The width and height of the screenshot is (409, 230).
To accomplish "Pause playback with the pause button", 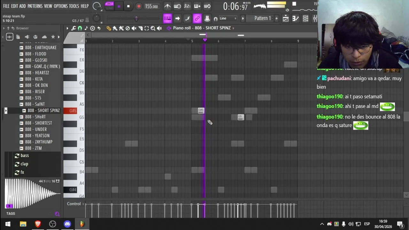I will [119, 6].
